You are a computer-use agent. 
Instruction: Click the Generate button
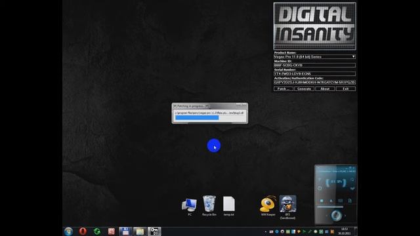pos(304,89)
